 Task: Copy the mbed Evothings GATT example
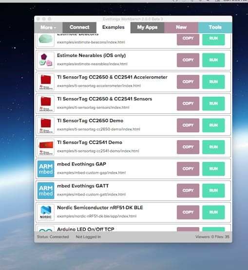188,190
